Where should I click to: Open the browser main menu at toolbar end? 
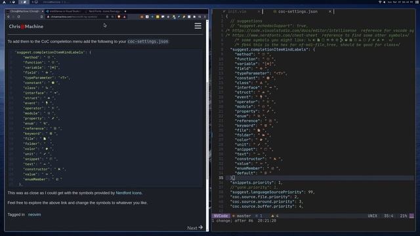(205, 16)
